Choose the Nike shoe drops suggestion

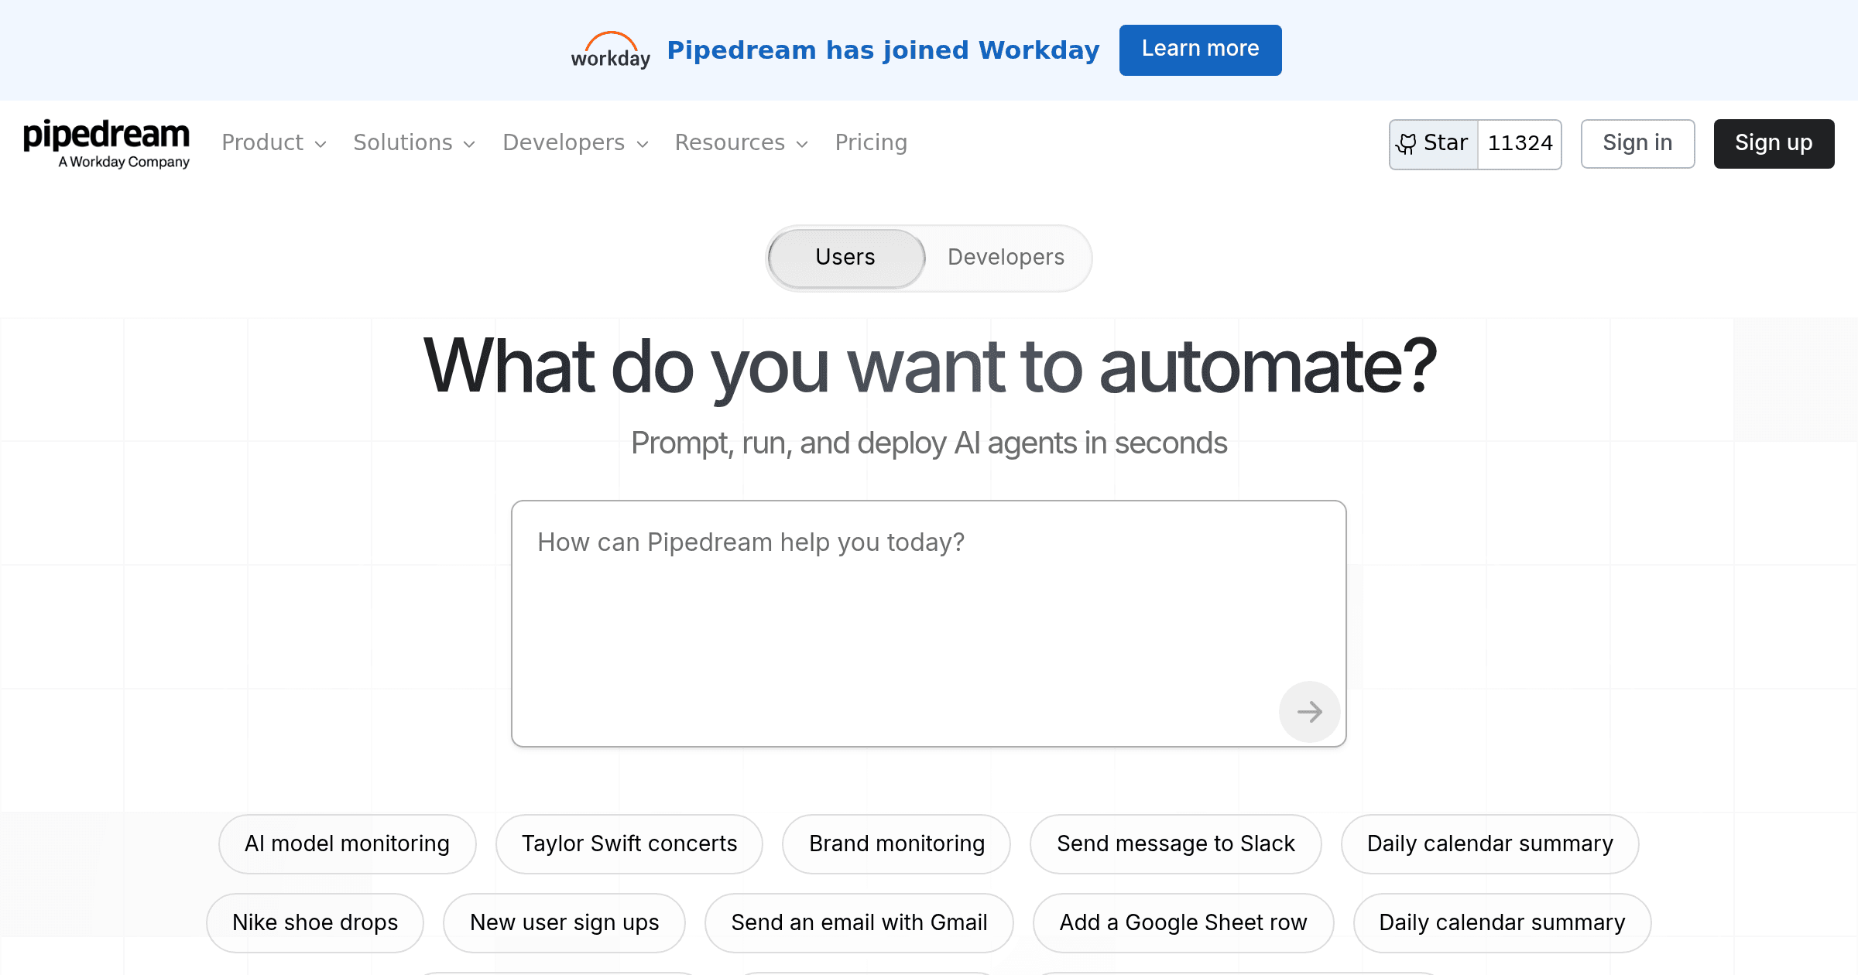pos(315,923)
